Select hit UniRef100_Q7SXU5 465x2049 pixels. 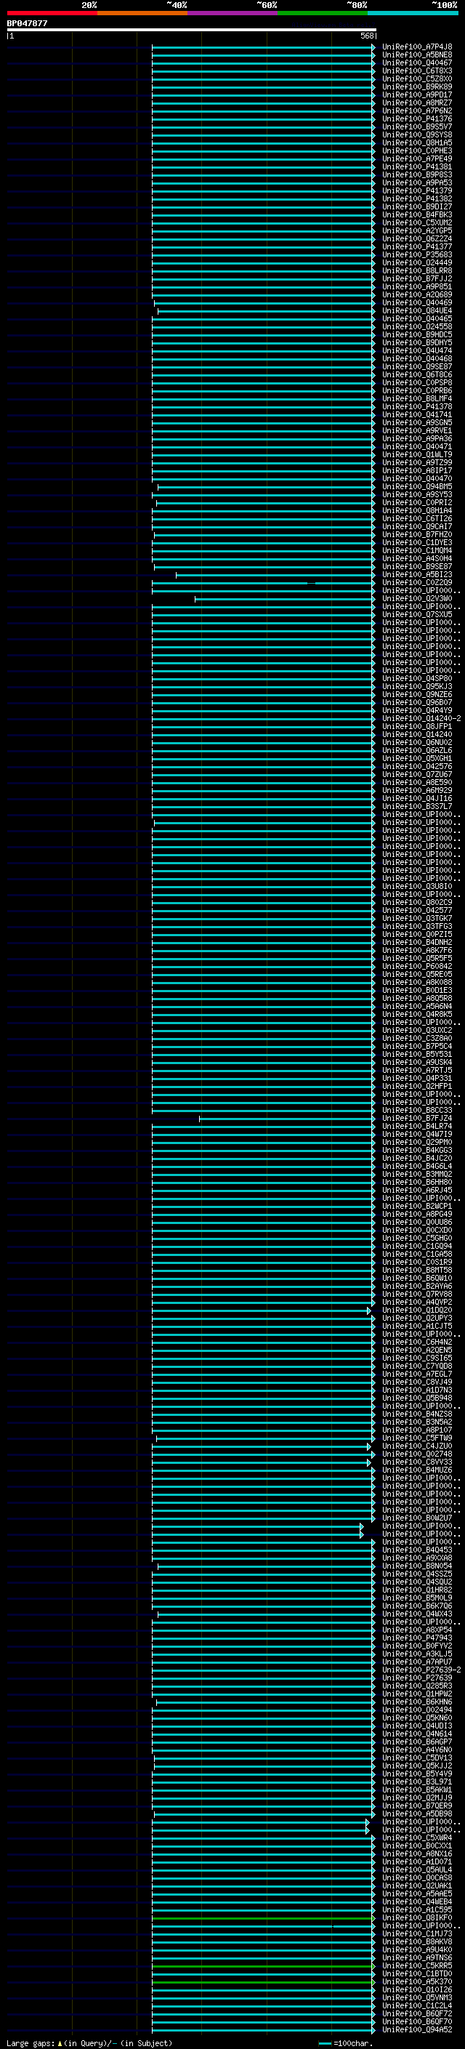click(416, 615)
